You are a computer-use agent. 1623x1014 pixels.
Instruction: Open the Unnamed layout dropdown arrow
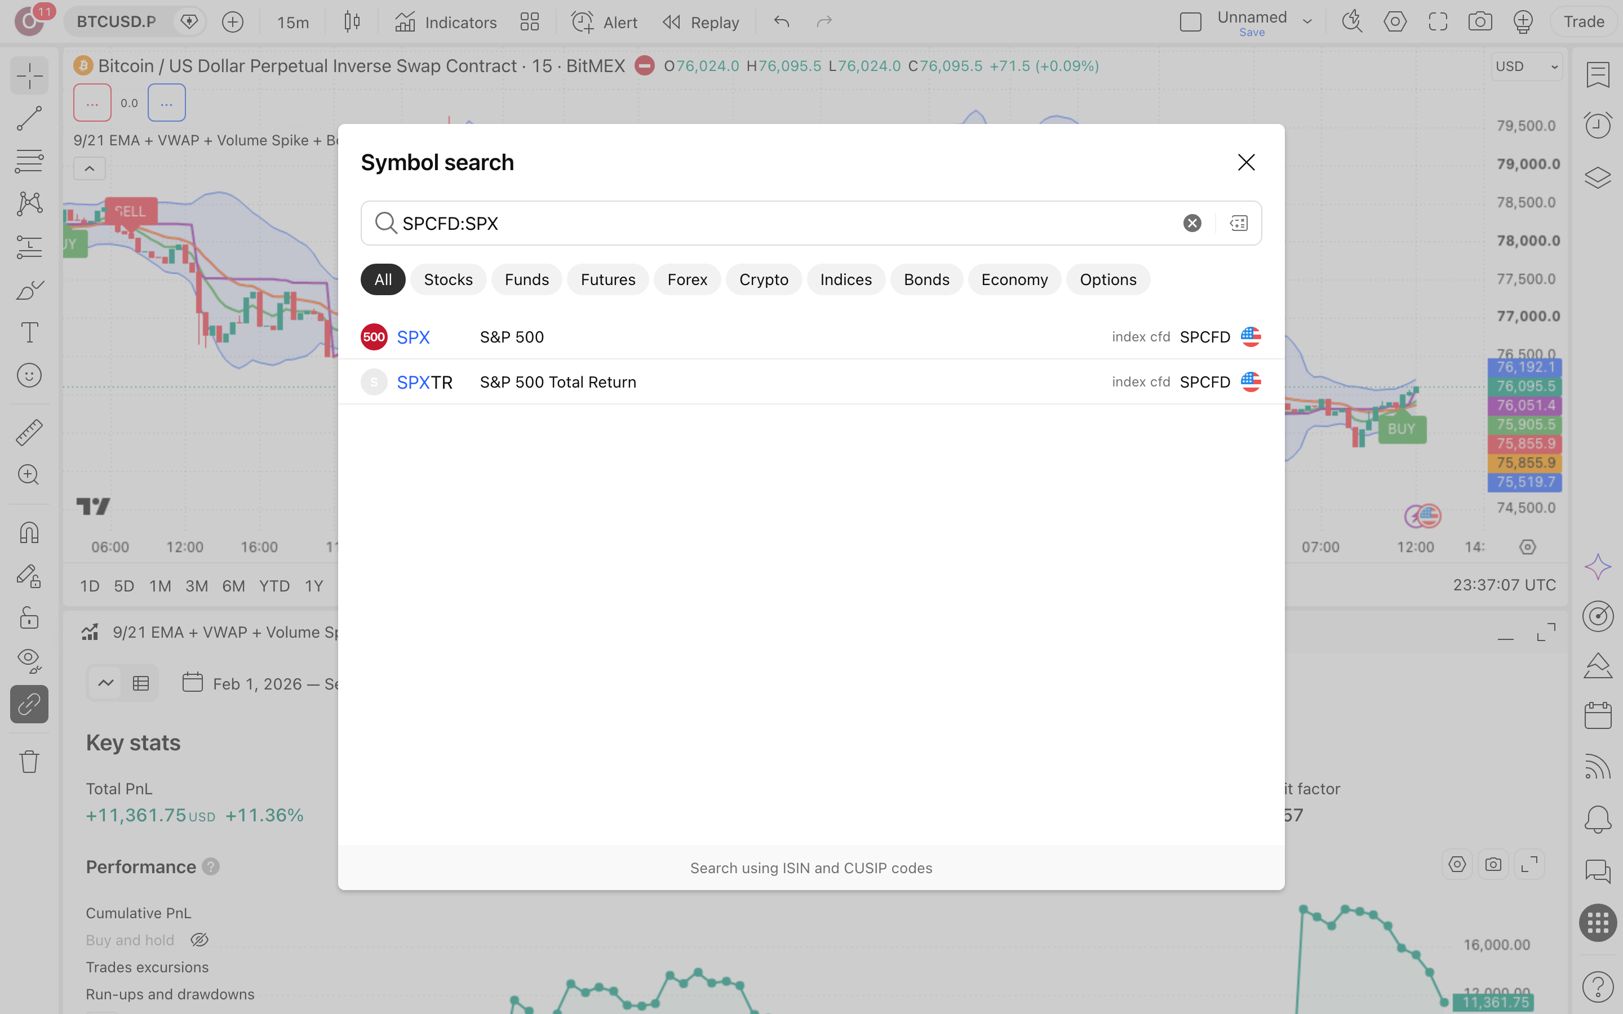click(1307, 22)
